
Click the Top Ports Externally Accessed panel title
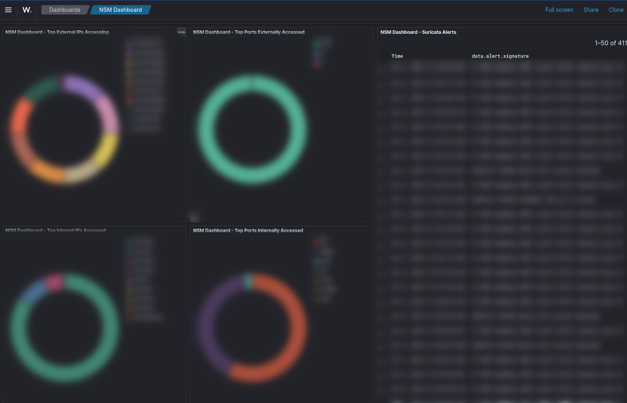pyautogui.click(x=249, y=32)
